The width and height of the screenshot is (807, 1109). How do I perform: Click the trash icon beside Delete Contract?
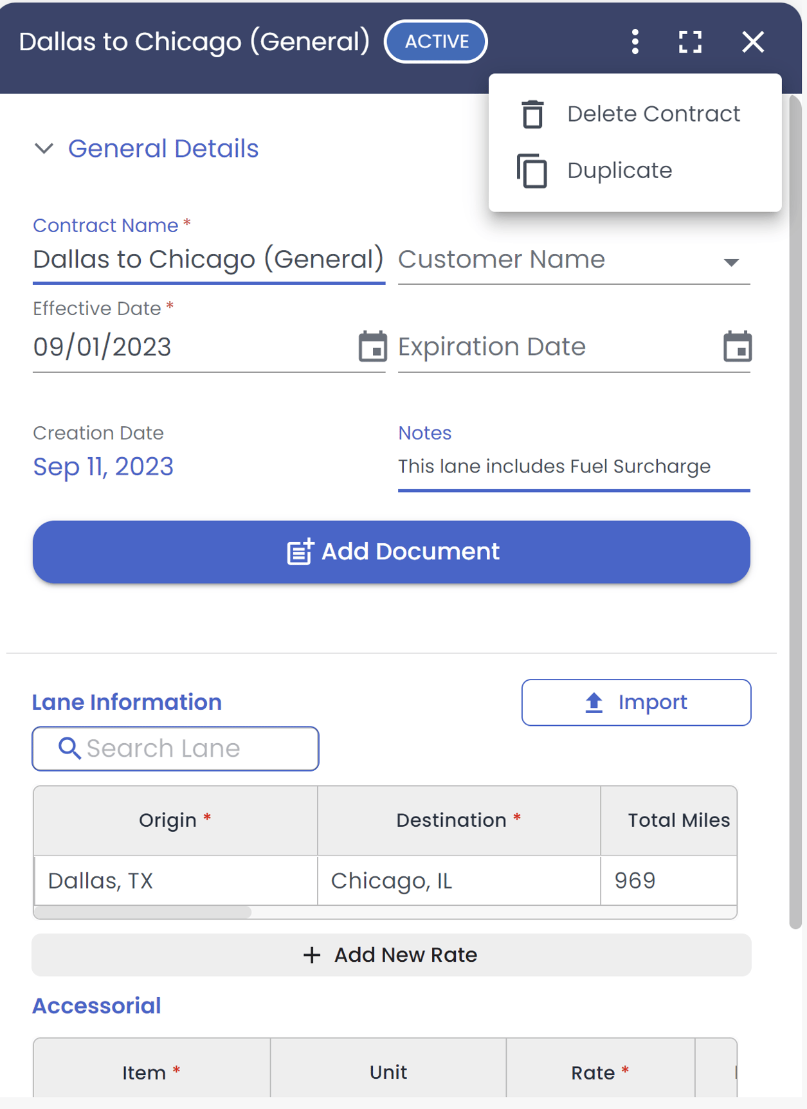click(532, 114)
